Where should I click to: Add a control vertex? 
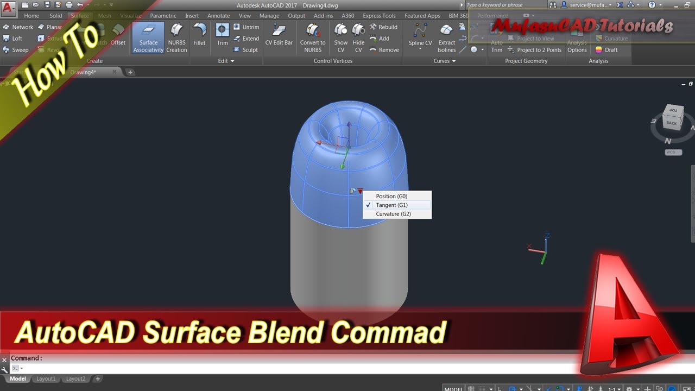click(380, 39)
